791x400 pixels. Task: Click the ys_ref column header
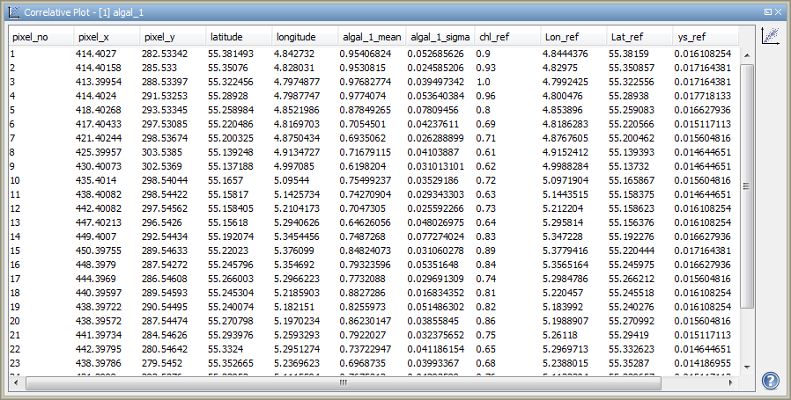coord(703,38)
